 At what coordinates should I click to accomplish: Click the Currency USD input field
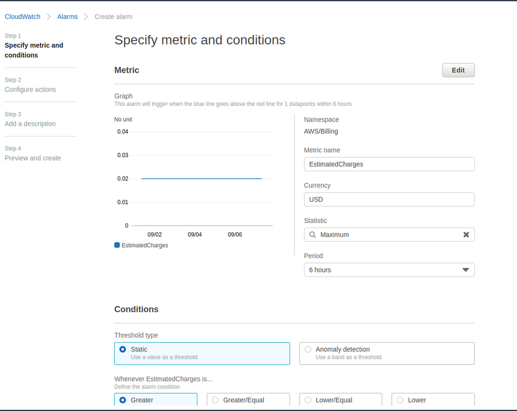tap(389, 199)
